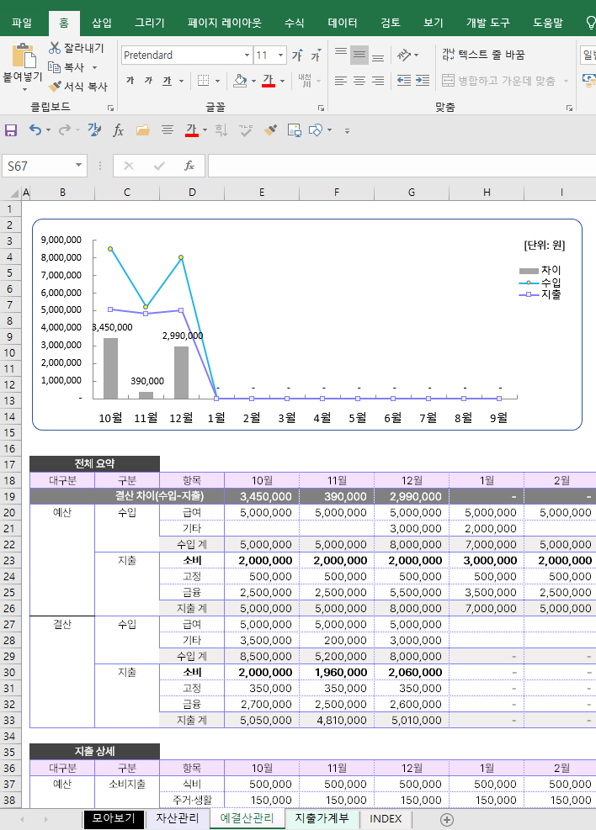Center text horizontally in cell
Image resolution: width=596 pixels, height=830 pixels.
[359, 81]
